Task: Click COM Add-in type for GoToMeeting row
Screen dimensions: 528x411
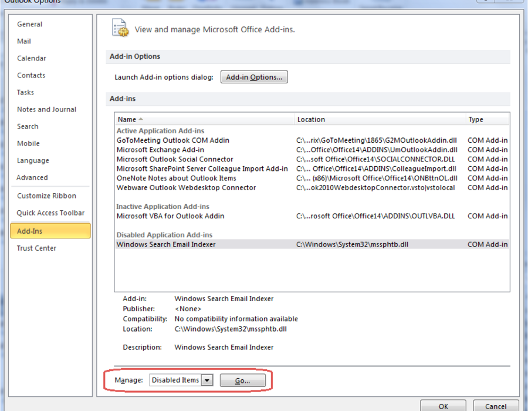Action: click(488, 140)
